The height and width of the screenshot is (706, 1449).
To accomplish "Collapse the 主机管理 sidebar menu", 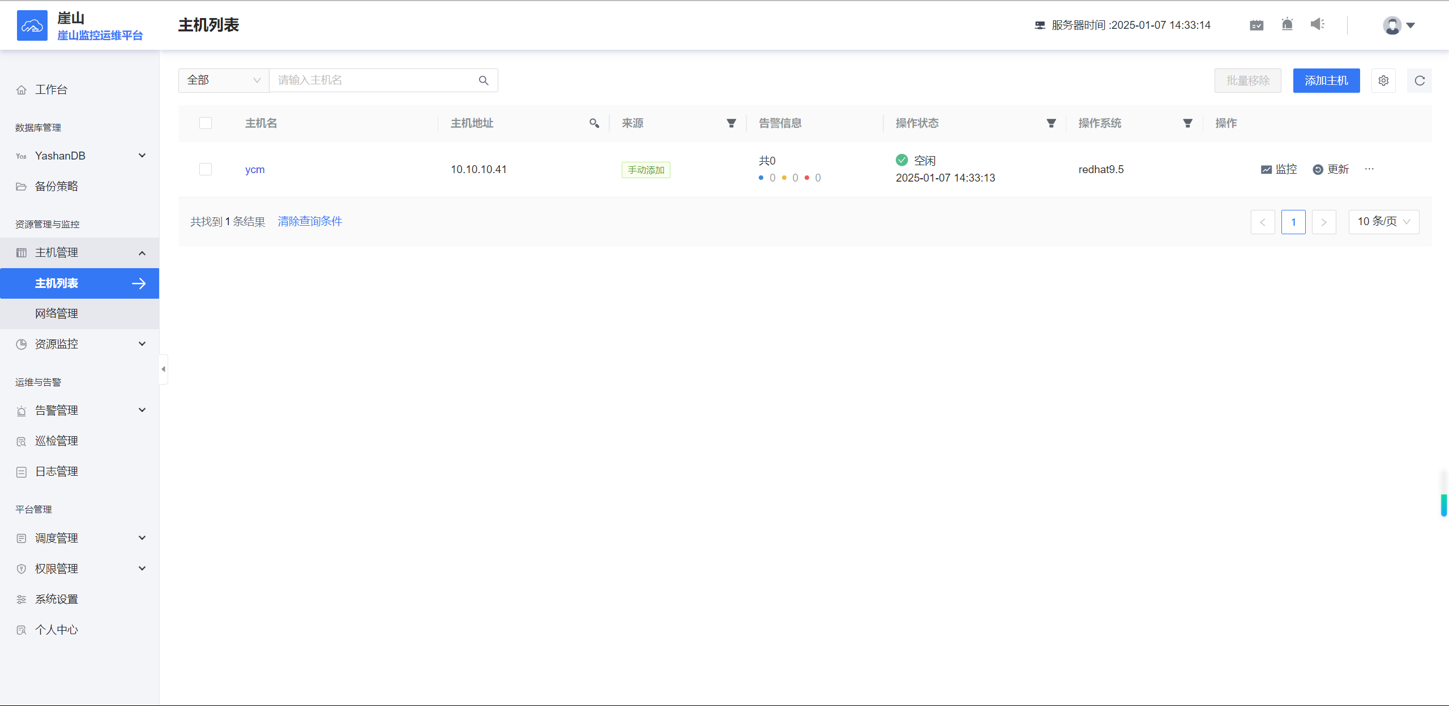I will coord(79,252).
